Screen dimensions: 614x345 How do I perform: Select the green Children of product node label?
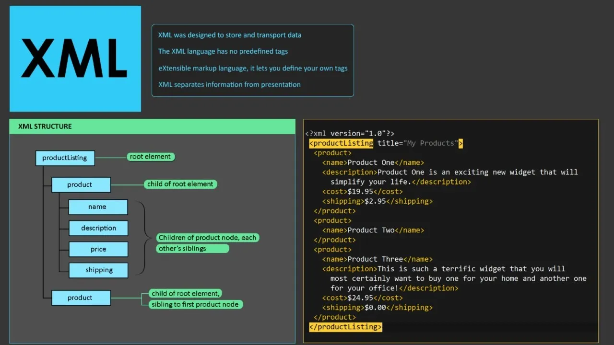(x=208, y=237)
